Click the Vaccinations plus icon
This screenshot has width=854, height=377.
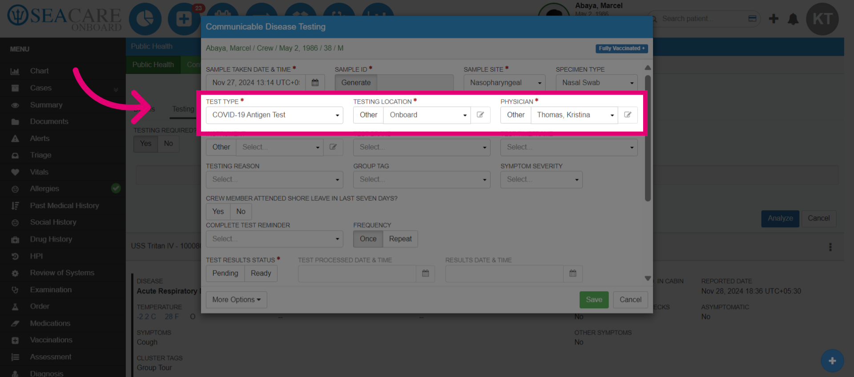15,341
